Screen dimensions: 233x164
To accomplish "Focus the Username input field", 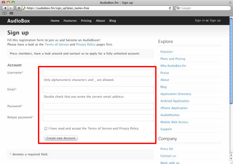I will coord(98,73).
